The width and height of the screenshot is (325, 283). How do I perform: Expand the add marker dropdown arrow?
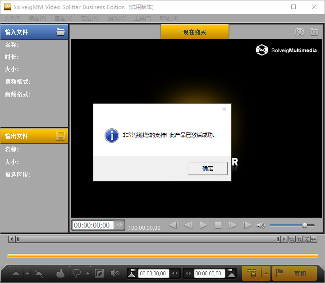coord(27,273)
